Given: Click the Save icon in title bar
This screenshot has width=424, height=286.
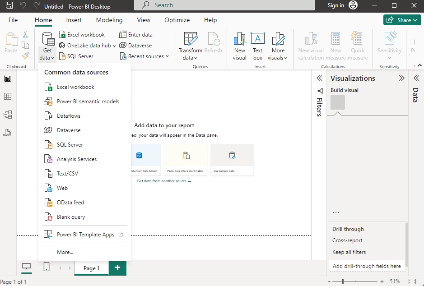Looking at the screenshot, I should [9, 6].
